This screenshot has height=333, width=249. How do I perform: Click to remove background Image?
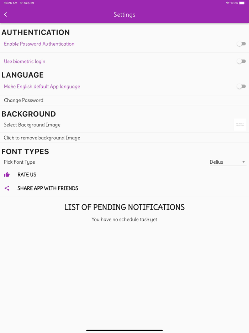click(42, 138)
